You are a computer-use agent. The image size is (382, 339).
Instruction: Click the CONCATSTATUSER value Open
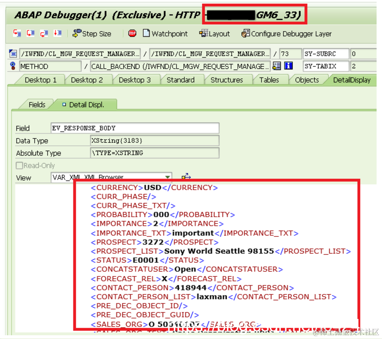185,269
